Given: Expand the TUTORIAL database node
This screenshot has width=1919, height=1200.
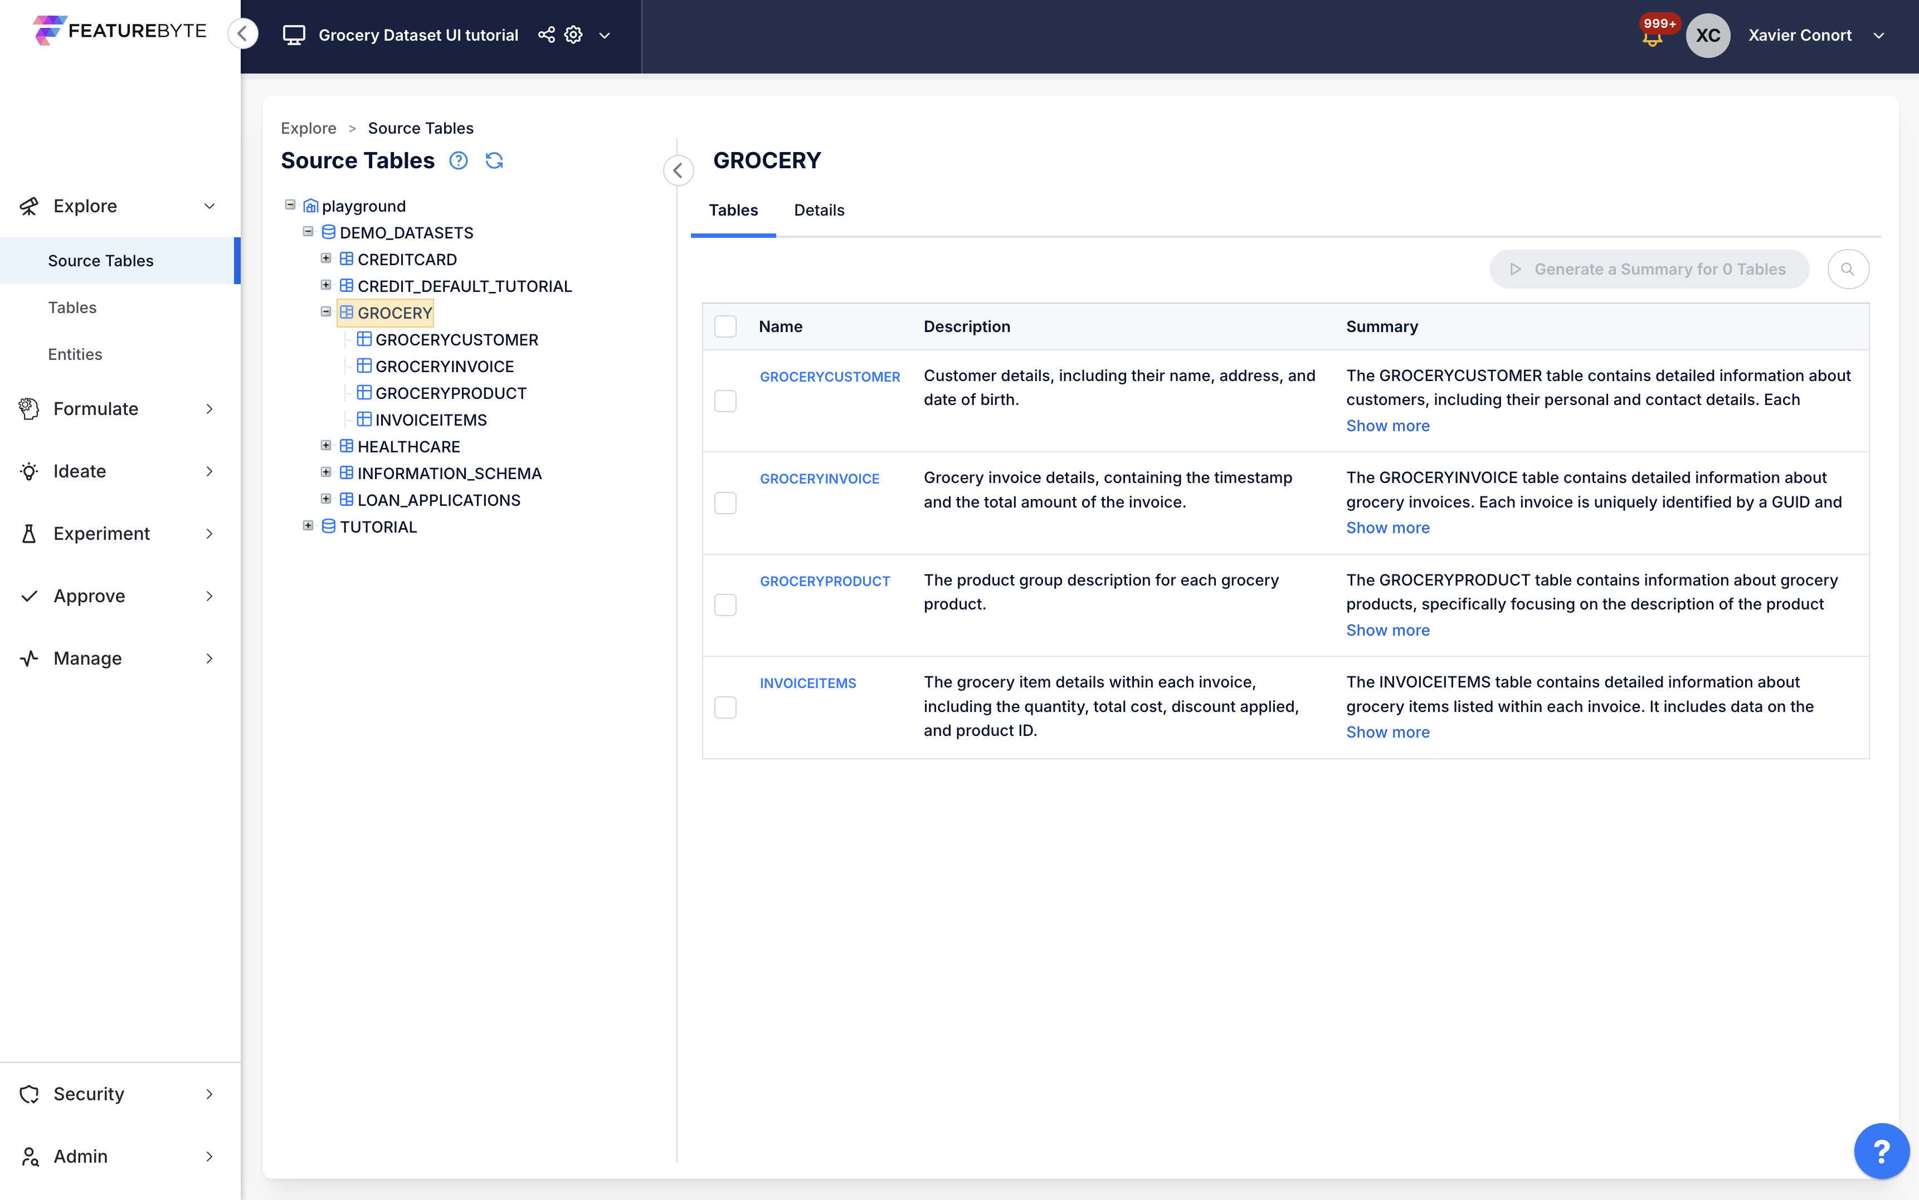Looking at the screenshot, I should (x=308, y=525).
